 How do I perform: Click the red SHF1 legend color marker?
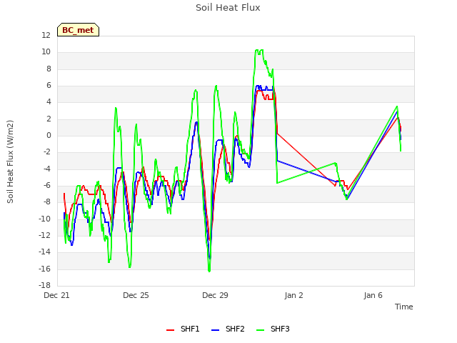pyautogui.click(x=170, y=330)
